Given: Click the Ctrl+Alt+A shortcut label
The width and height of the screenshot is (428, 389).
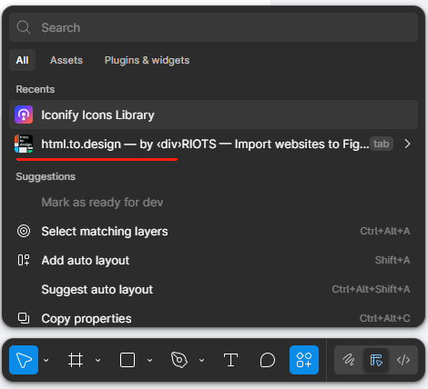Looking at the screenshot, I should (385, 231).
